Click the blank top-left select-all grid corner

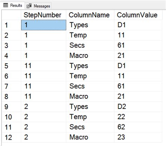coord(12,15)
